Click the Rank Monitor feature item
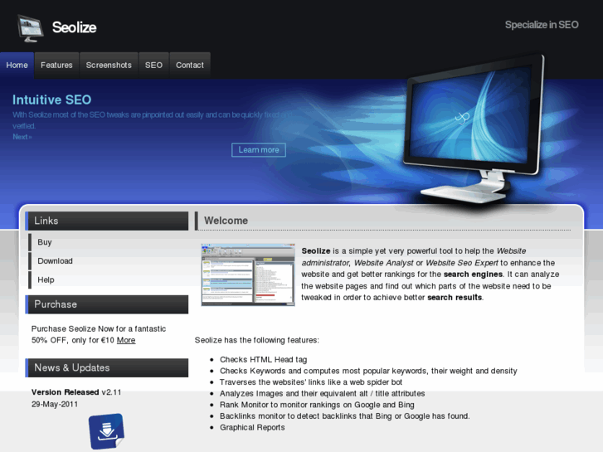Image resolution: width=603 pixels, height=452 pixels. (318, 405)
